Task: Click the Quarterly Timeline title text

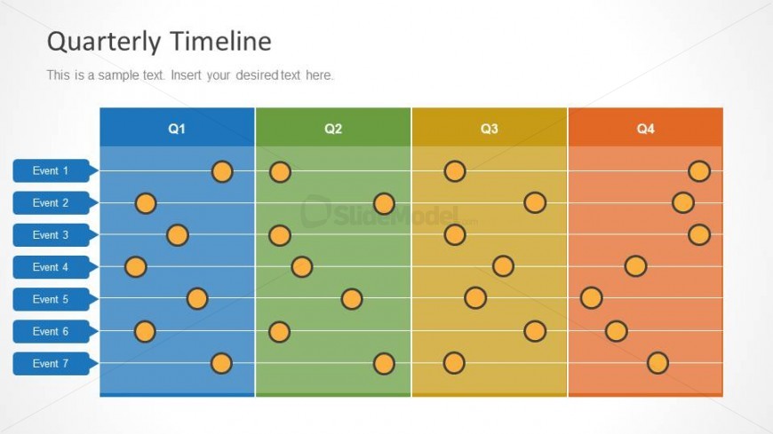Action: (159, 41)
